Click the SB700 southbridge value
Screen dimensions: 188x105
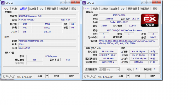[x=47, y=28]
